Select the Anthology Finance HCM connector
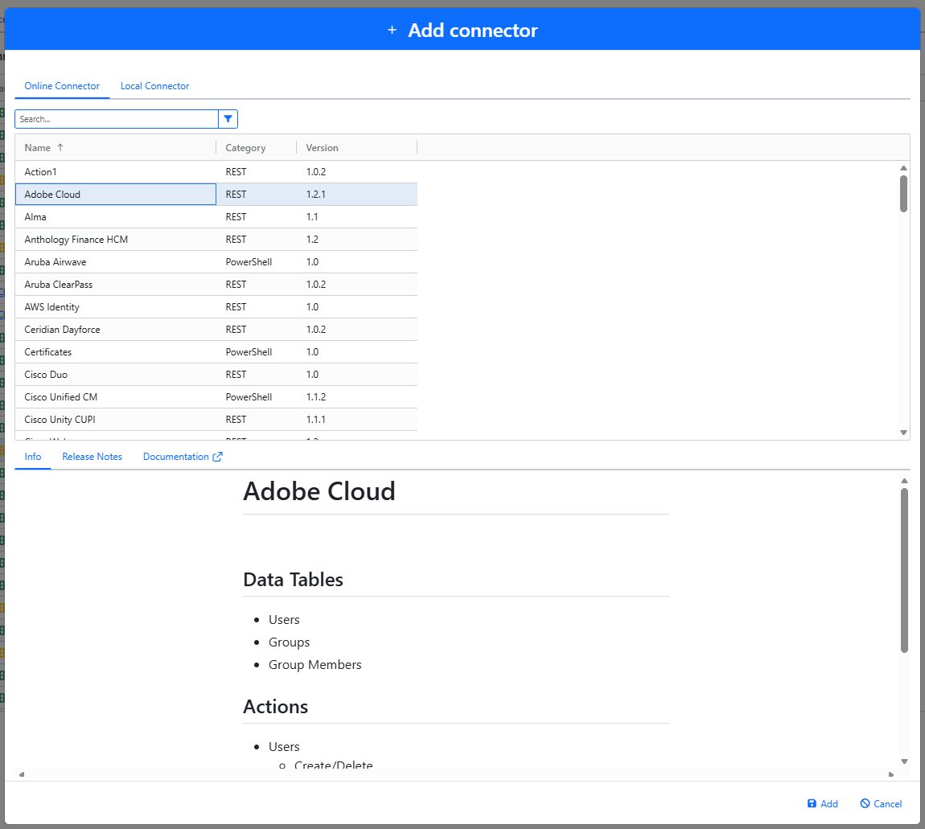The image size is (925, 829). pos(216,240)
